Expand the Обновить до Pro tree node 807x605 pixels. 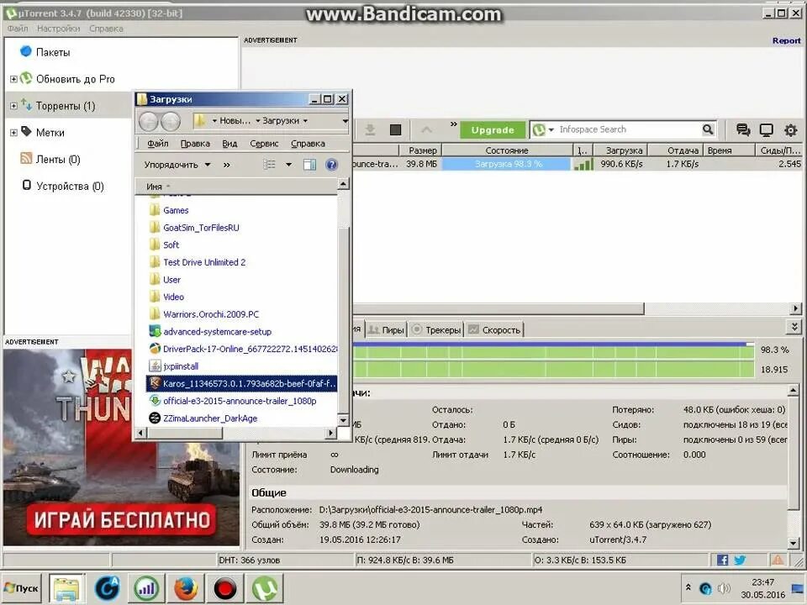pyautogui.click(x=13, y=79)
